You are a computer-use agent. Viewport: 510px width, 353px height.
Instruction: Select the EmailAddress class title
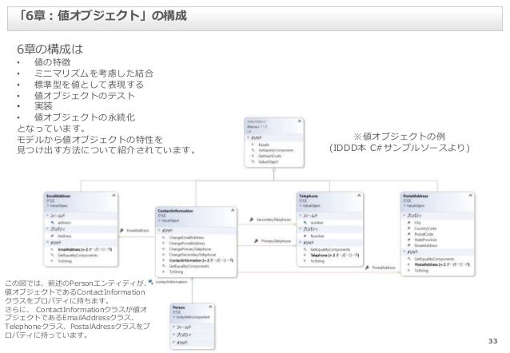click(x=58, y=196)
